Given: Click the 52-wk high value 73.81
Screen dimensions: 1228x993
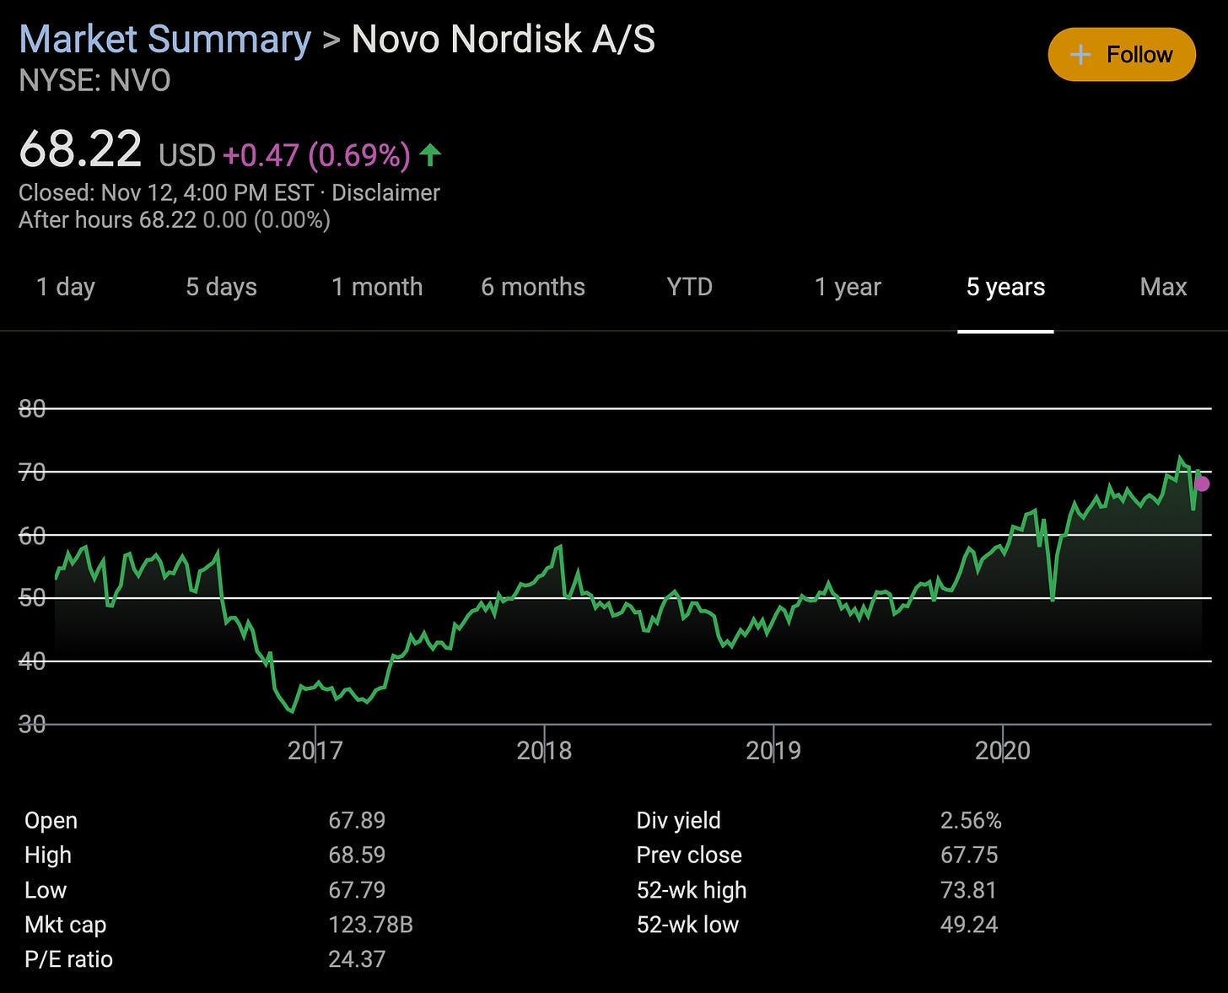Looking at the screenshot, I should coord(968,890).
